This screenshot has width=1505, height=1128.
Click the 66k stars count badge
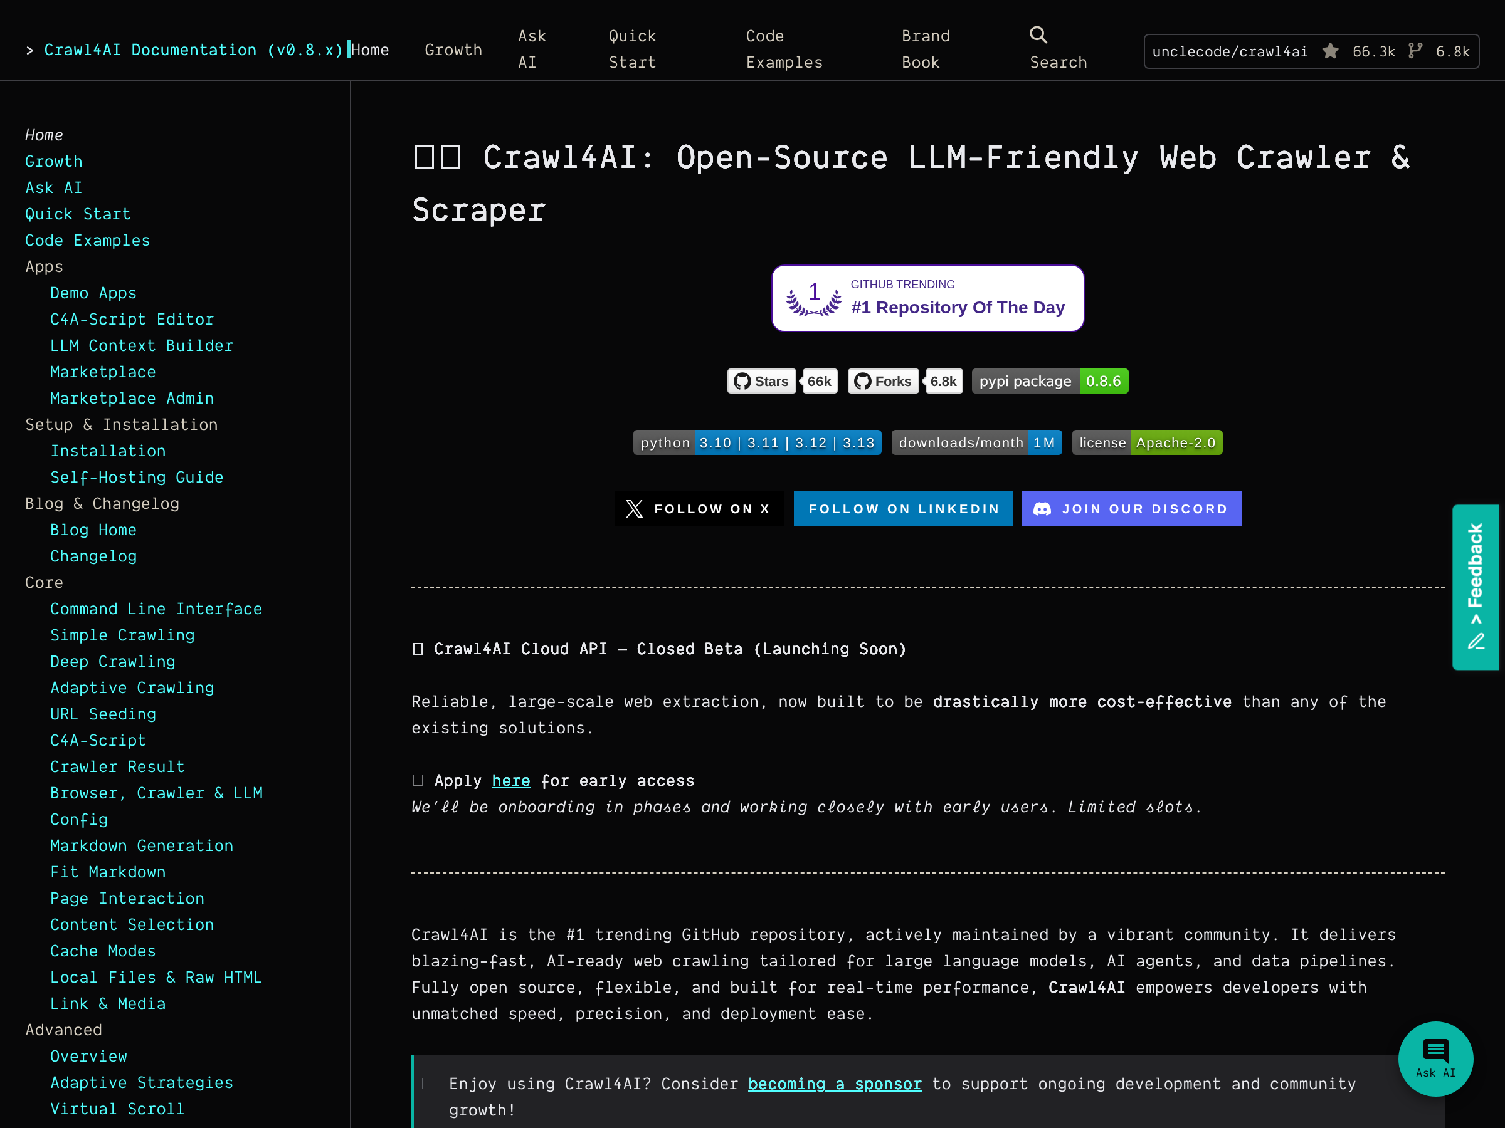click(x=819, y=382)
